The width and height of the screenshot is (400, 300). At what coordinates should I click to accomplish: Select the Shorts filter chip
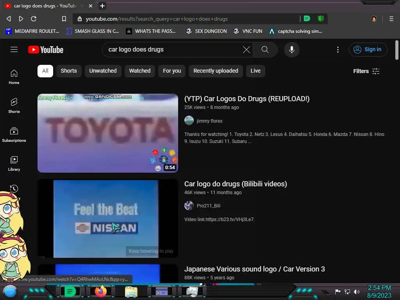(69, 71)
